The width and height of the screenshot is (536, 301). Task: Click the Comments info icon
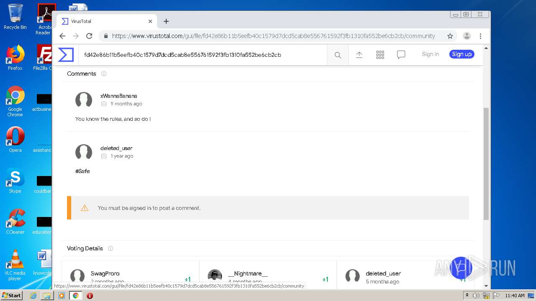[x=104, y=74]
